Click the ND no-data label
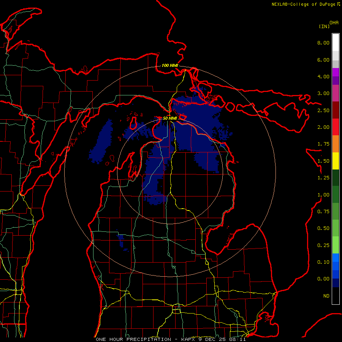This screenshot has height=342, width=342. [x=326, y=296]
